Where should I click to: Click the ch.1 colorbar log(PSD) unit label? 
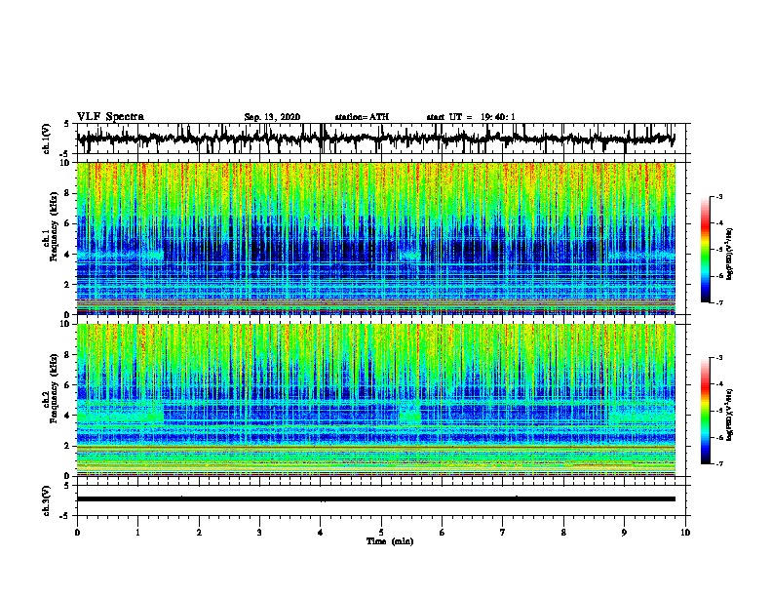coord(729,254)
